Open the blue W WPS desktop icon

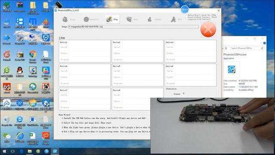tap(20, 105)
